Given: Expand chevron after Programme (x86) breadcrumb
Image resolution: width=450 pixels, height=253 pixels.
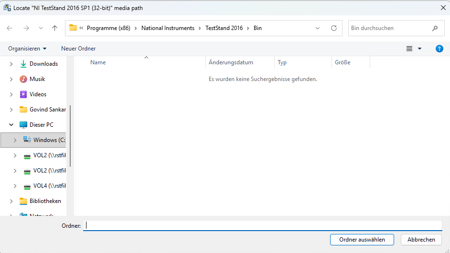Looking at the screenshot, I should tap(136, 28).
